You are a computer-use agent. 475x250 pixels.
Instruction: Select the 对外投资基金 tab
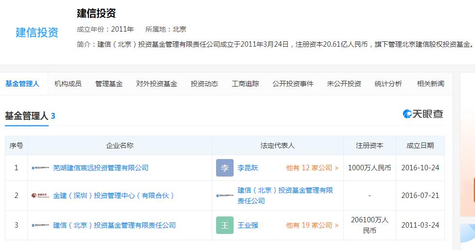tap(156, 84)
